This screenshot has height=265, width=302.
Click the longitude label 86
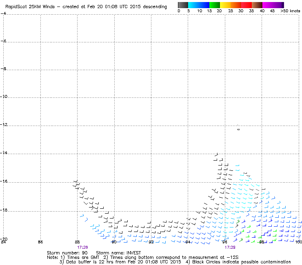(40, 242)
